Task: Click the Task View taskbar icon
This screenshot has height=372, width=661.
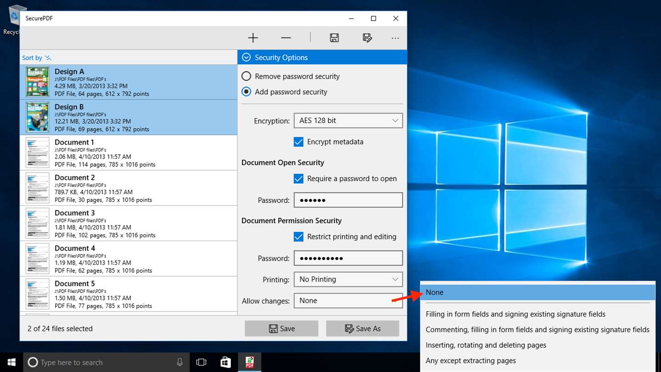Action: click(x=201, y=362)
